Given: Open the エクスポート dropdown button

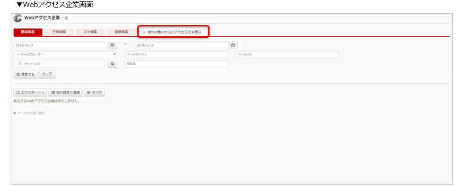Looking at the screenshot, I should 30,93.
